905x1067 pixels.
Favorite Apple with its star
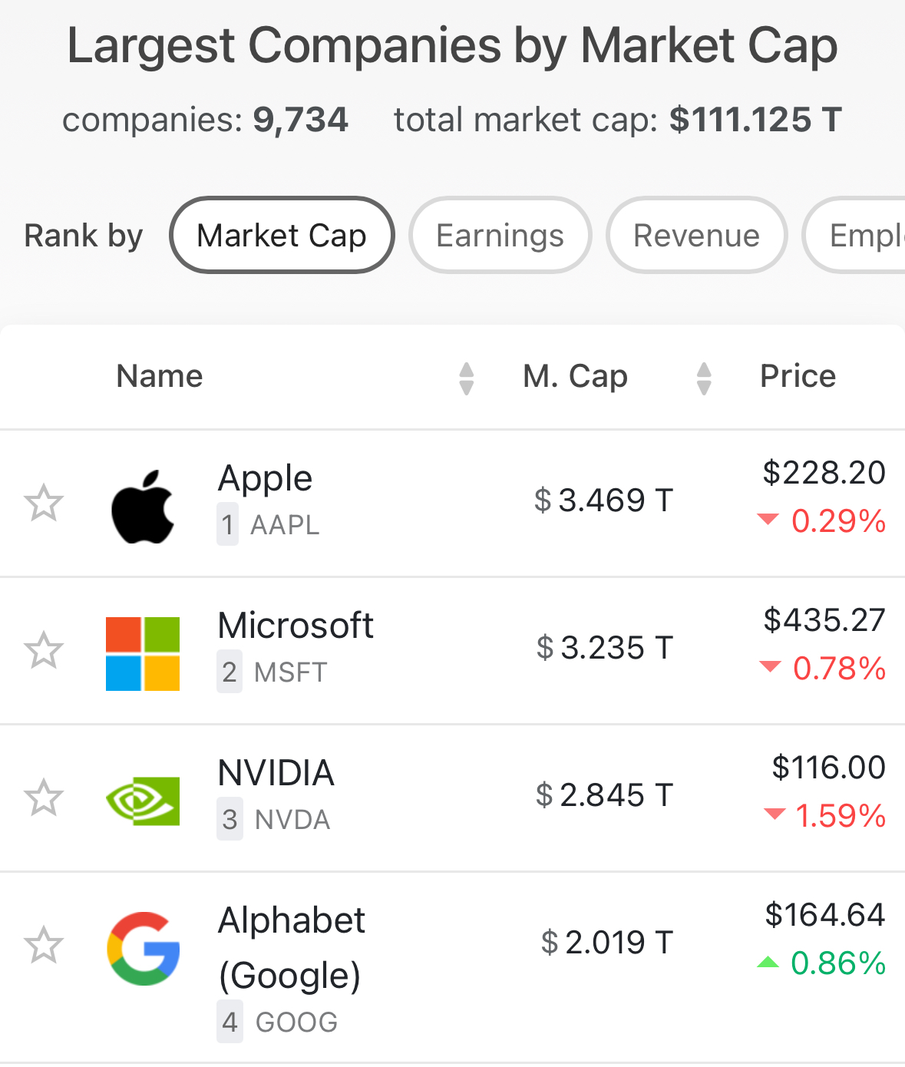(x=44, y=503)
